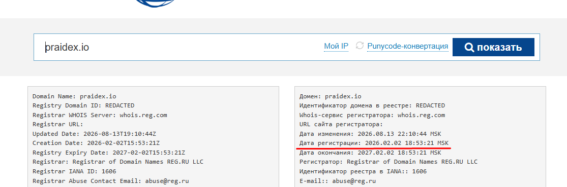The image size is (567, 187).
Task: Click the Дата окончания line
Action: [370, 153]
